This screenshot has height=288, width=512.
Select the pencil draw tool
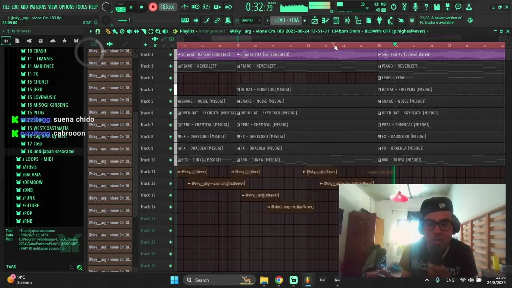[x=108, y=31]
